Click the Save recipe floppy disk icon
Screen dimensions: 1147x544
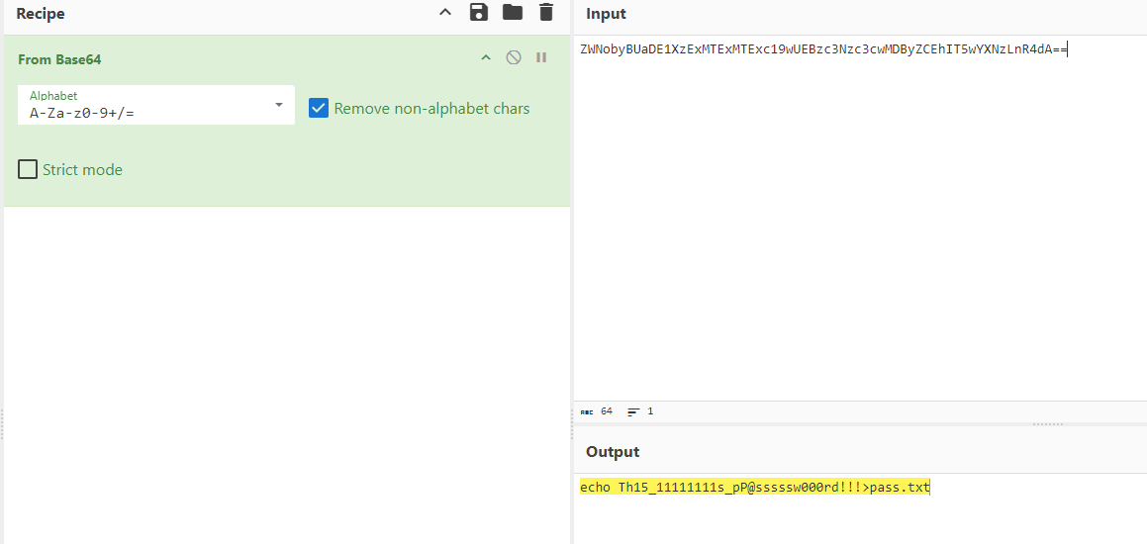click(479, 13)
